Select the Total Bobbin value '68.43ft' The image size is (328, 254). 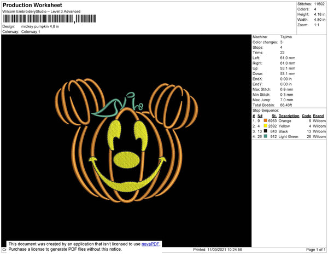pyautogui.click(x=286, y=105)
